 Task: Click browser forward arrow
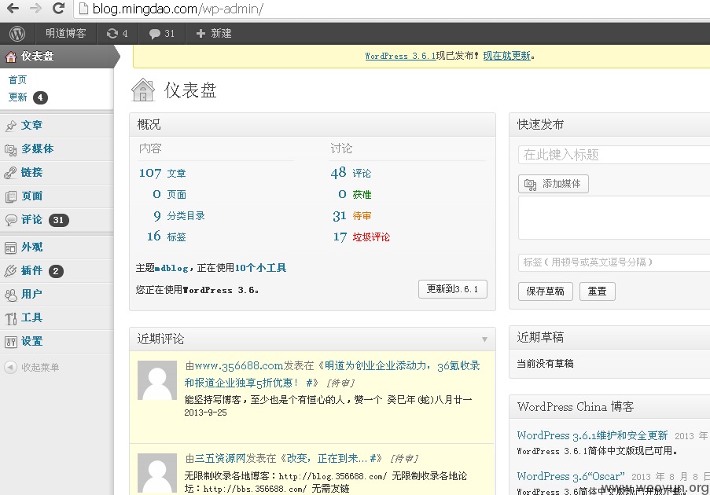(x=35, y=8)
